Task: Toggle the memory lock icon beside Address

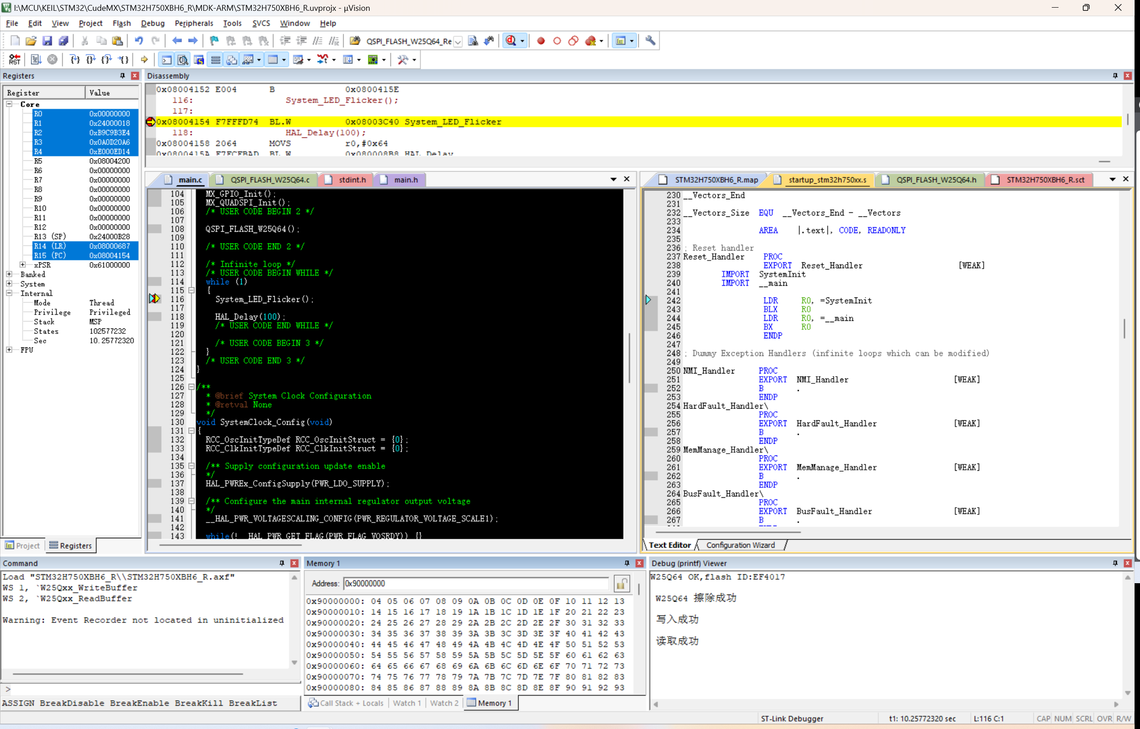Action: (621, 584)
